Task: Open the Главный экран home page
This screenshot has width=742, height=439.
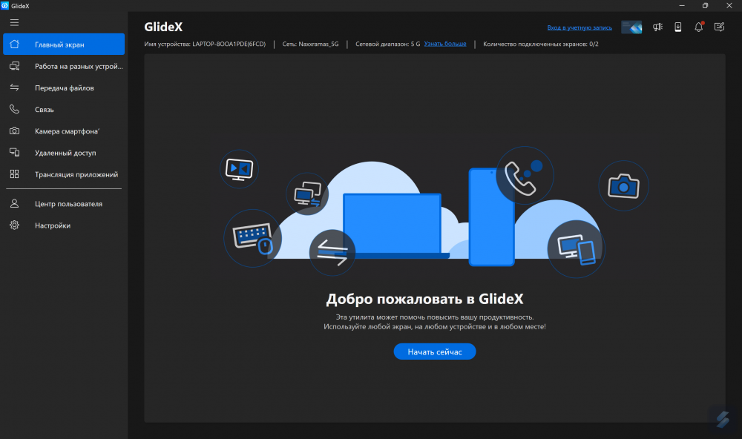Action: click(64, 44)
